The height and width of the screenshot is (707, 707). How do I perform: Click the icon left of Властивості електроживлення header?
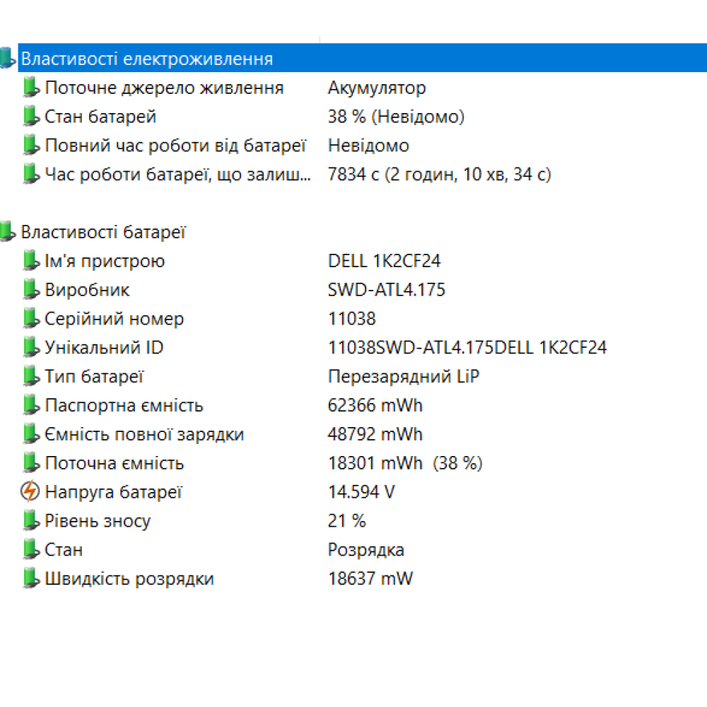(x=8, y=58)
